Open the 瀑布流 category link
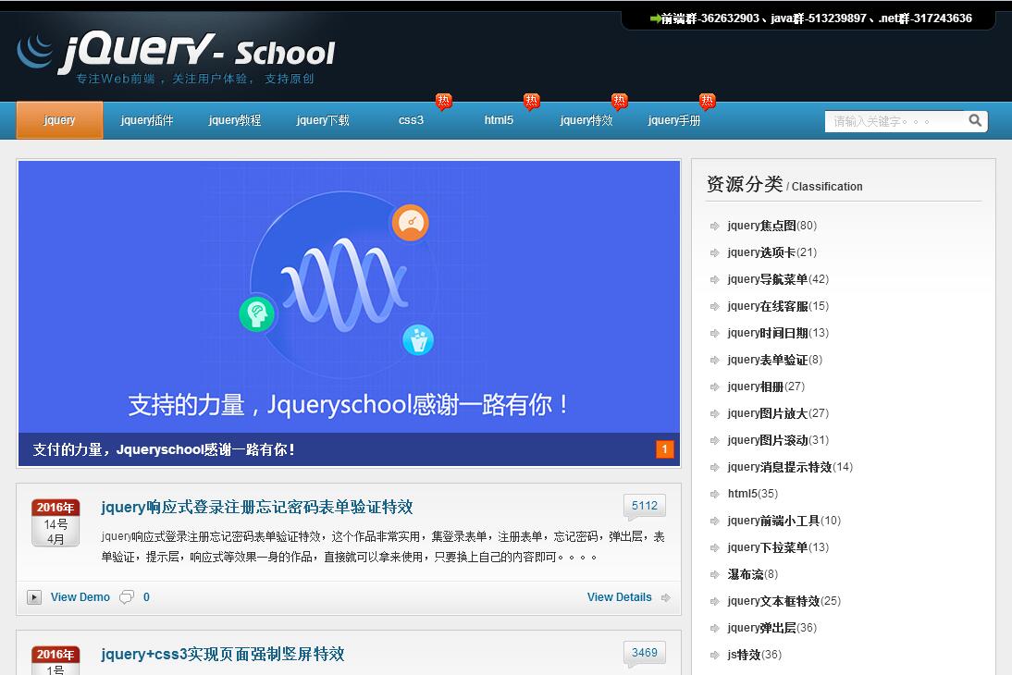The image size is (1012, 675). pos(746,574)
